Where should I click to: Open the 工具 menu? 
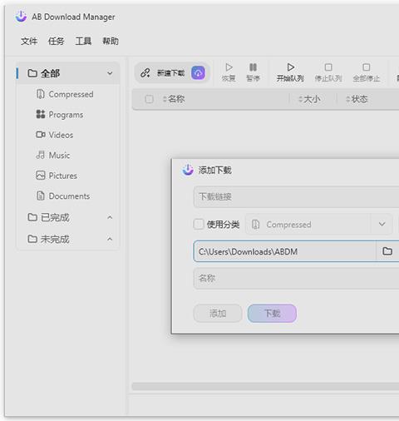pyautogui.click(x=83, y=42)
